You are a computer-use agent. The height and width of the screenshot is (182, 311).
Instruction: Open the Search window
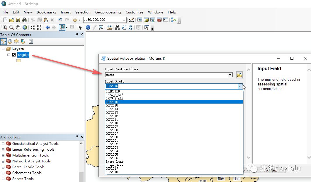coord(152,20)
